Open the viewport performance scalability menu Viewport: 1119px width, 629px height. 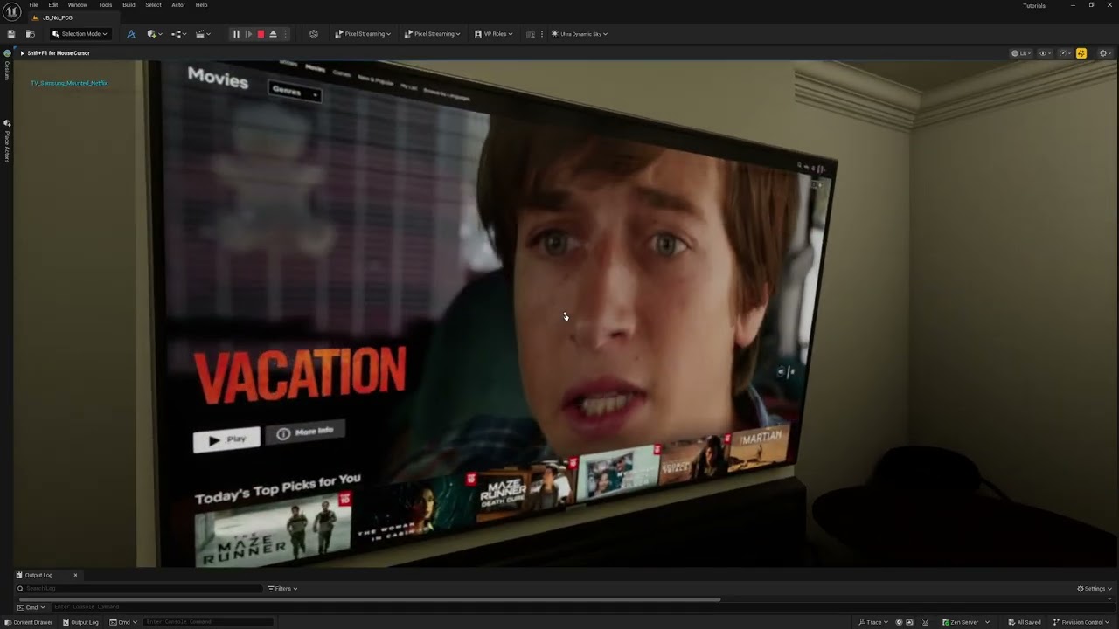[1065, 53]
